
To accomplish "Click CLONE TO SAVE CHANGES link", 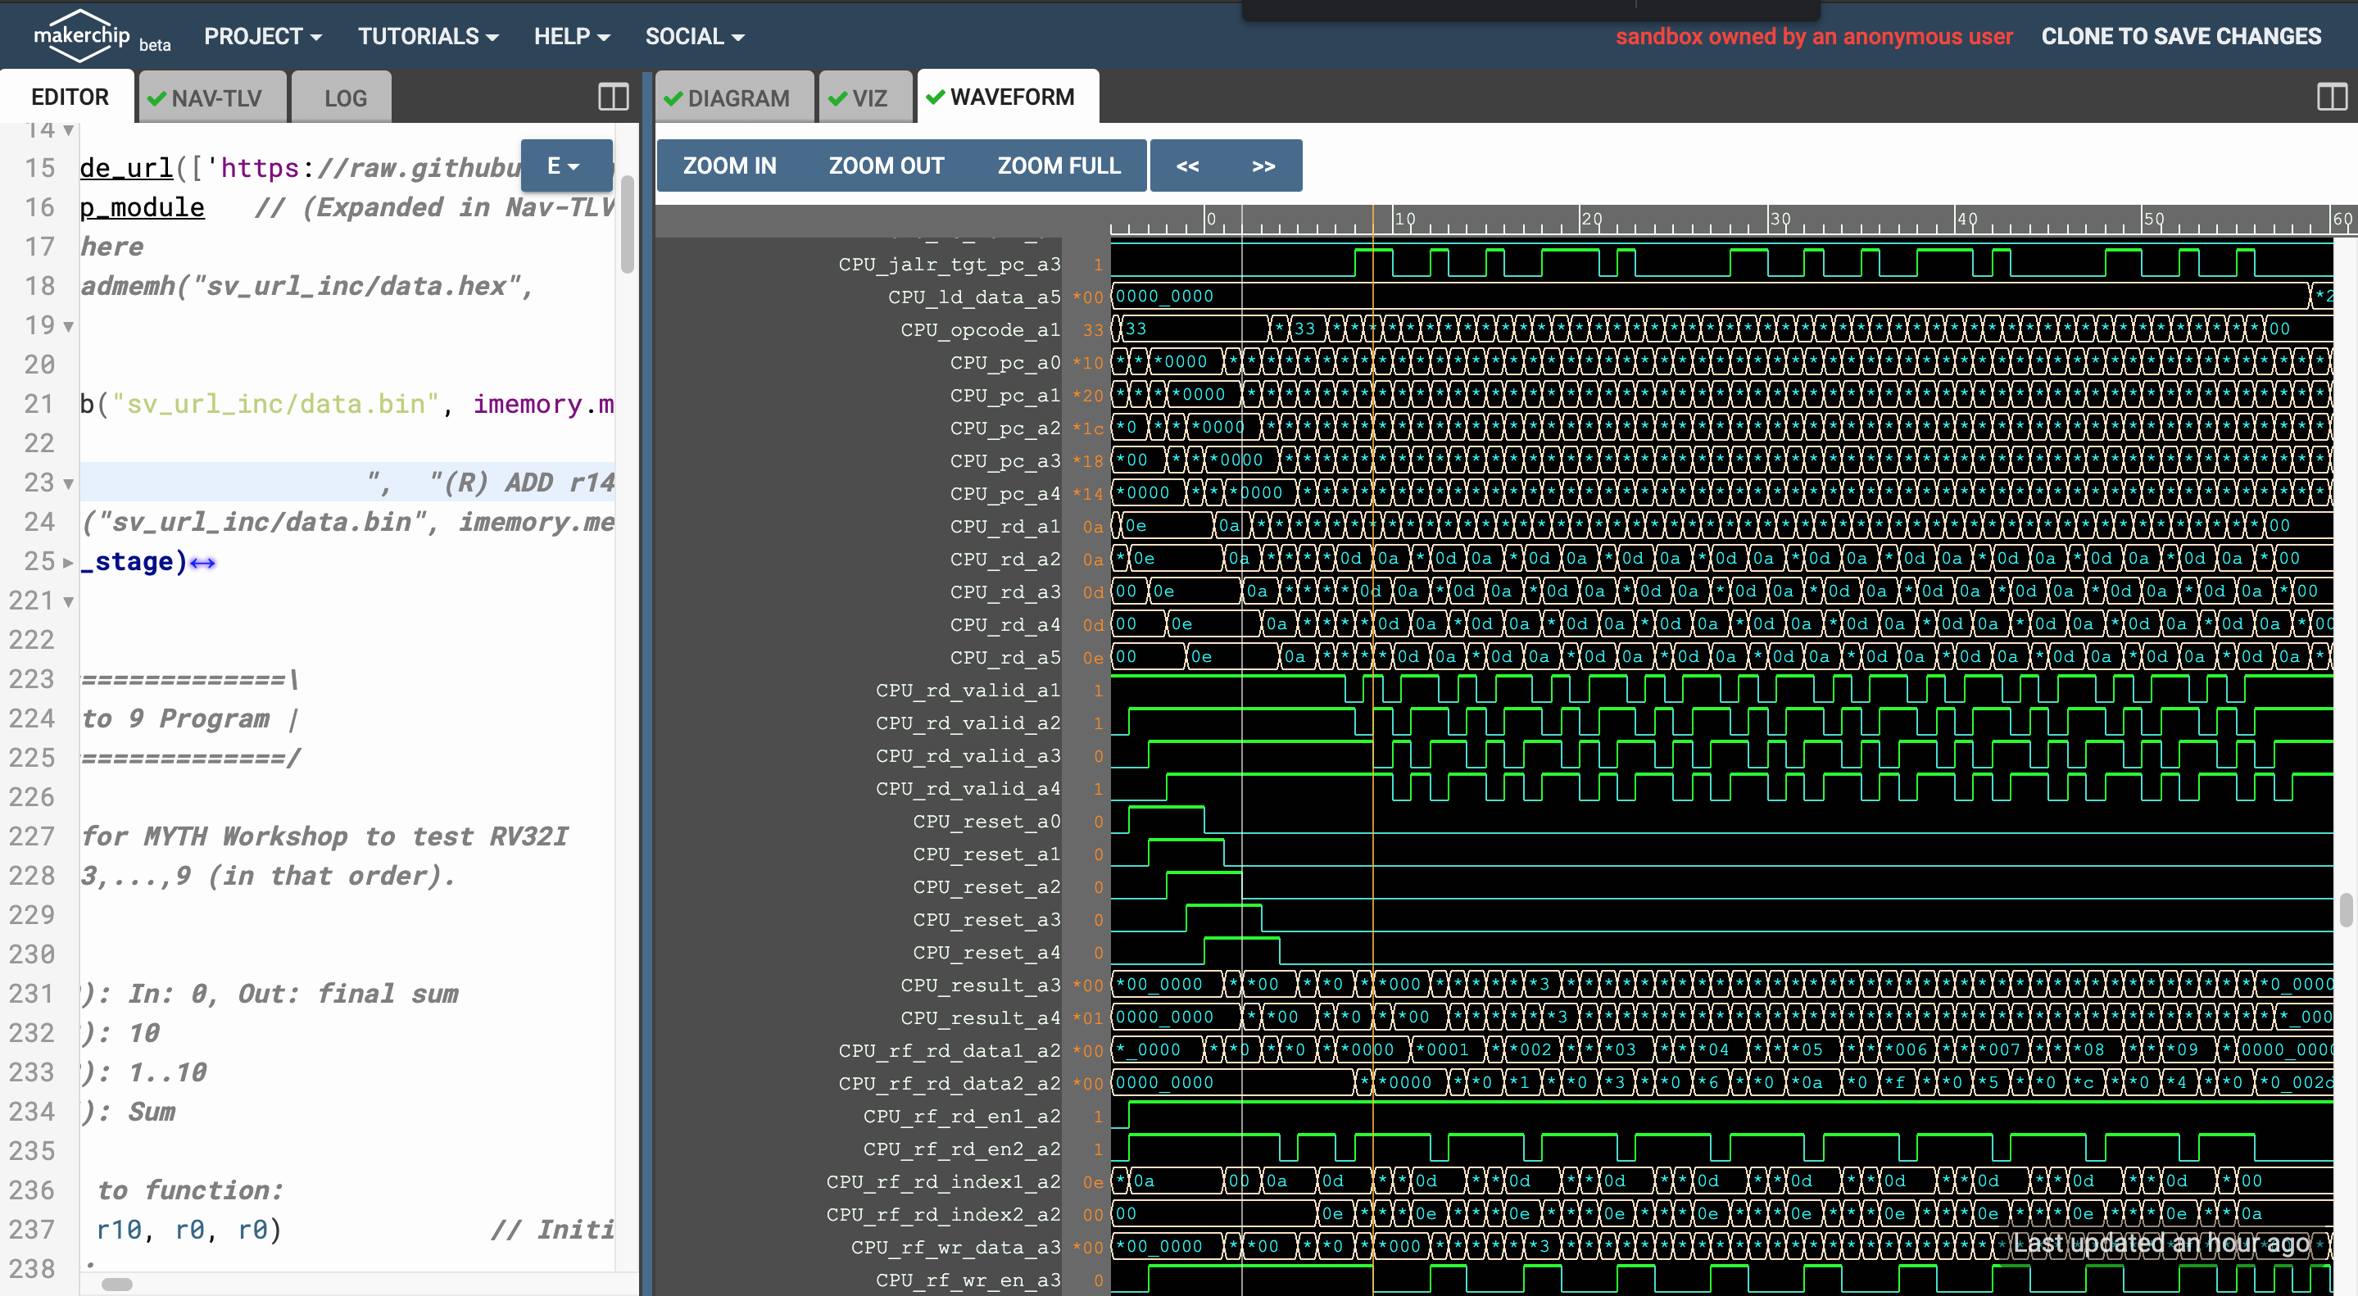I will [2180, 37].
